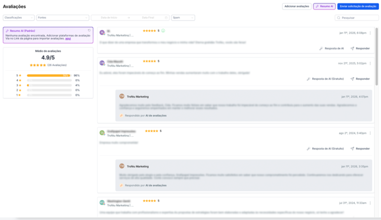
Task: Click the green smiley sentiment icon
Action: [163, 31]
